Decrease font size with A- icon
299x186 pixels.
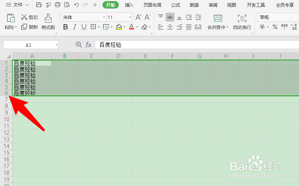pos(147,17)
